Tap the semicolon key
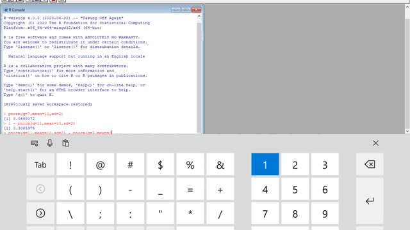Viewport: 410px width, 230px height. click(x=100, y=213)
